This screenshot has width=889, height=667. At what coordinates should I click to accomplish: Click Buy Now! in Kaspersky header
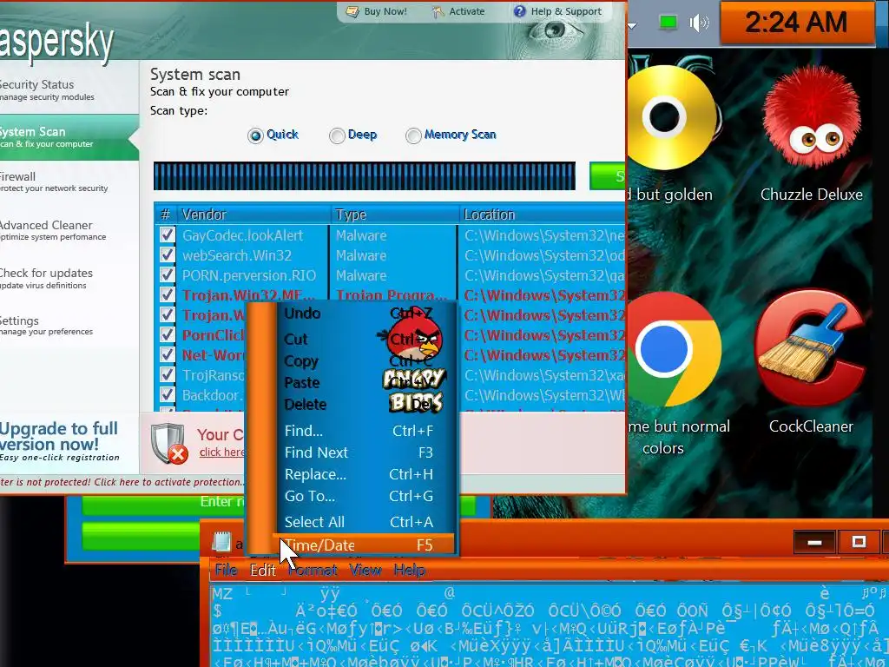(x=377, y=11)
